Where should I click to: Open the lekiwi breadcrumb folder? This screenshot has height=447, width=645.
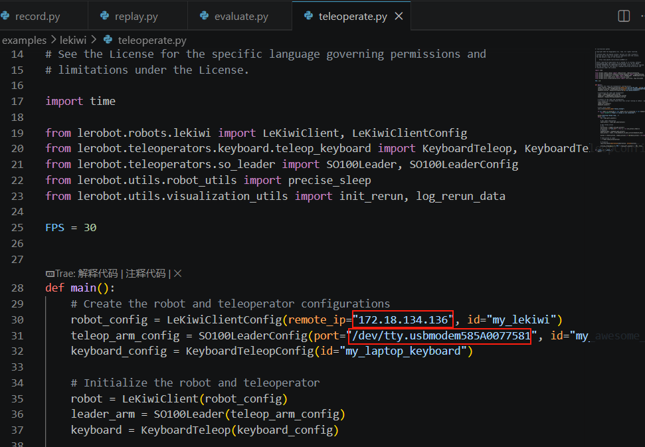coord(73,40)
